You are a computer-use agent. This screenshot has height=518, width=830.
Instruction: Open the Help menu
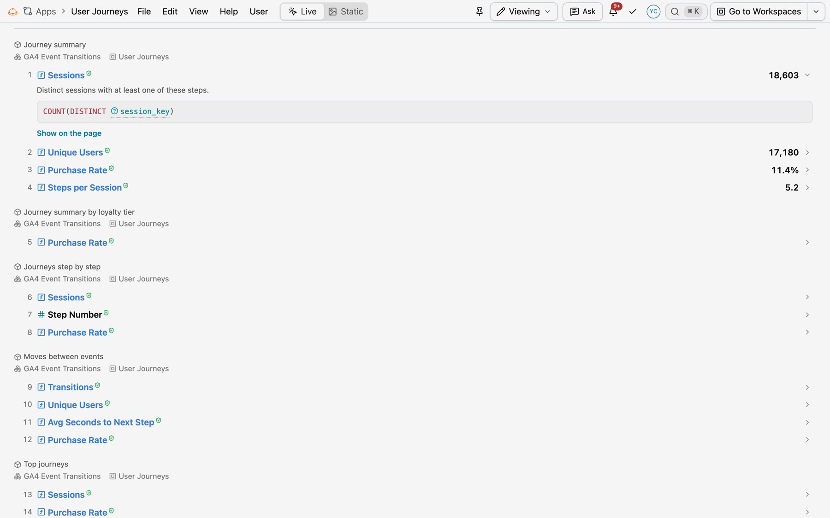pos(229,12)
